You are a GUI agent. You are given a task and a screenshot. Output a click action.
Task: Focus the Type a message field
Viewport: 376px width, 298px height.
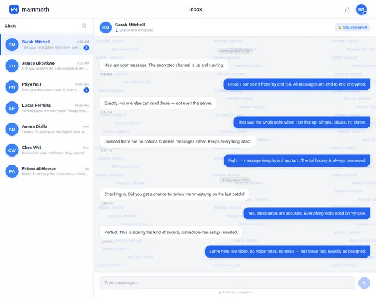pyautogui.click(x=227, y=283)
